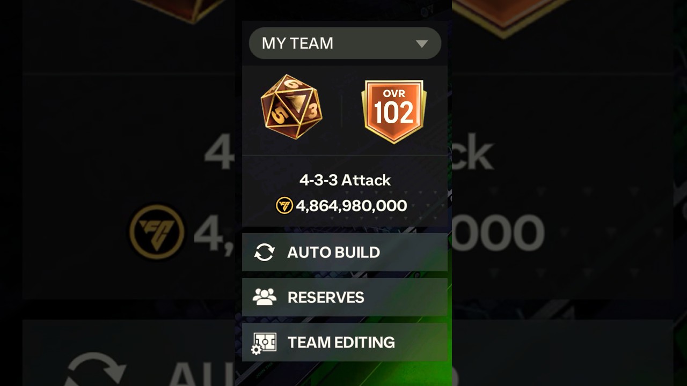
Task: Click the gear on Team Editing icon
Action: [256, 350]
